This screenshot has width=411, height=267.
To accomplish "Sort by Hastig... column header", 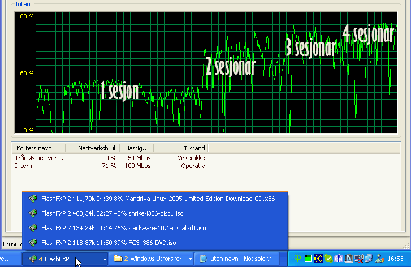I will [x=137, y=148].
